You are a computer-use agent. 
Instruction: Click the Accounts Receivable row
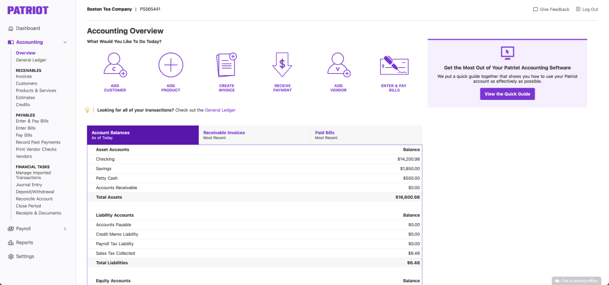click(255, 188)
